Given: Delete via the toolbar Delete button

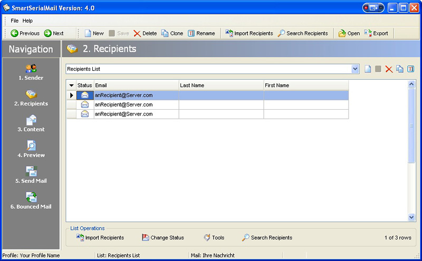Looking at the screenshot, I should click(x=145, y=33).
